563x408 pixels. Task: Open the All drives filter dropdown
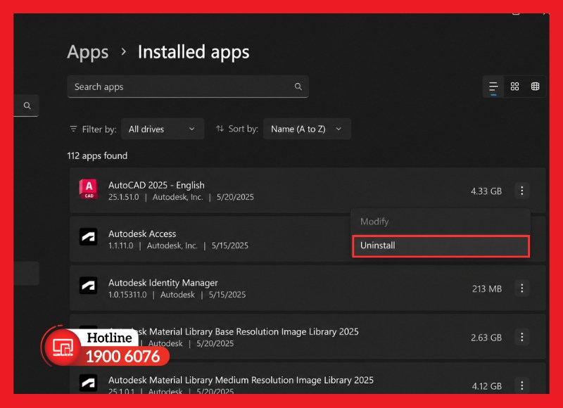tap(163, 129)
